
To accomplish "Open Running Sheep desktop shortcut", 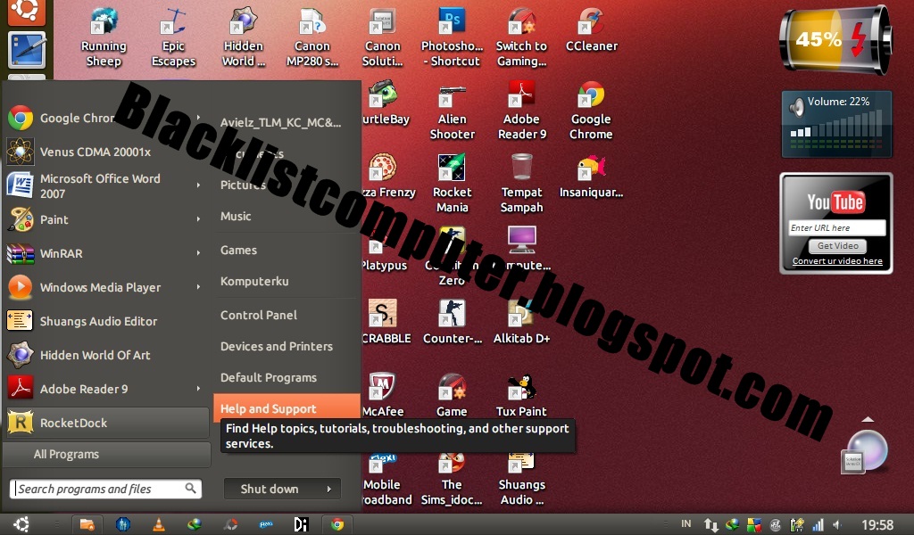I will point(104,37).
